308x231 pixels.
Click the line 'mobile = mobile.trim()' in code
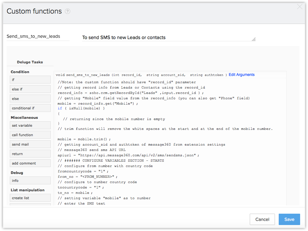pos(84,139)
